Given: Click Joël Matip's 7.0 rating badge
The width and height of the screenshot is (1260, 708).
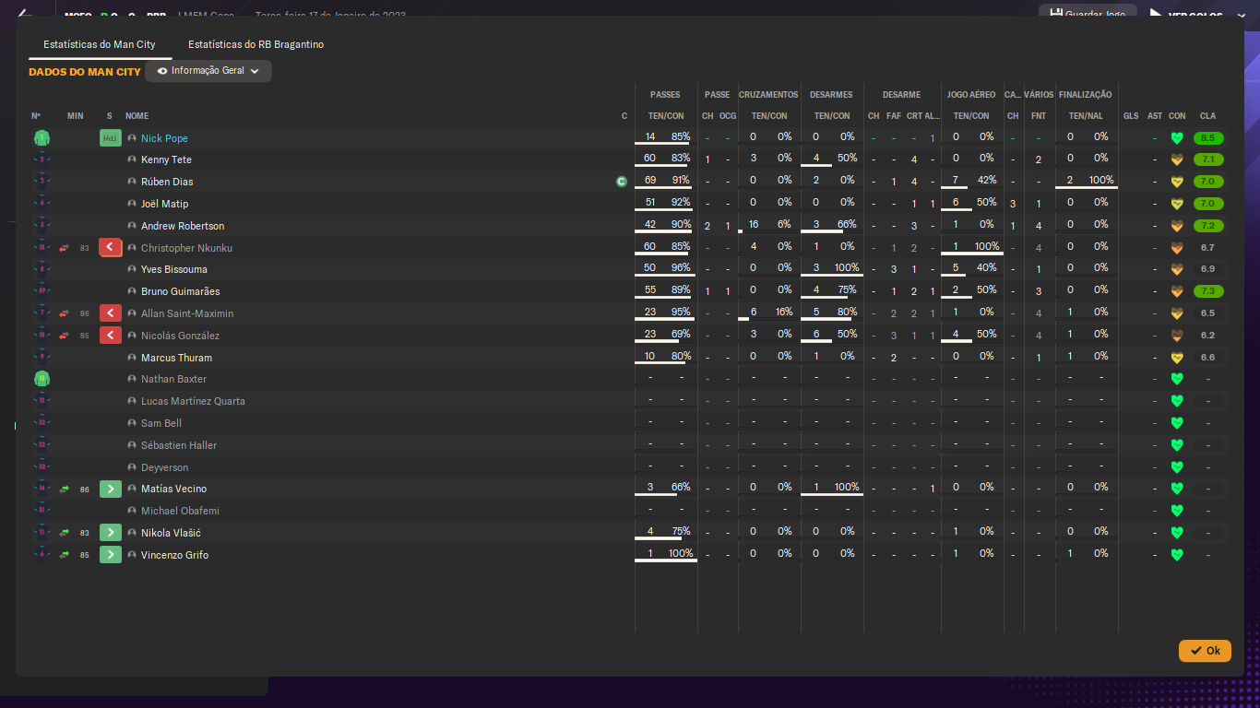Looking at the screenshot, I should [x=1208, y=204].
